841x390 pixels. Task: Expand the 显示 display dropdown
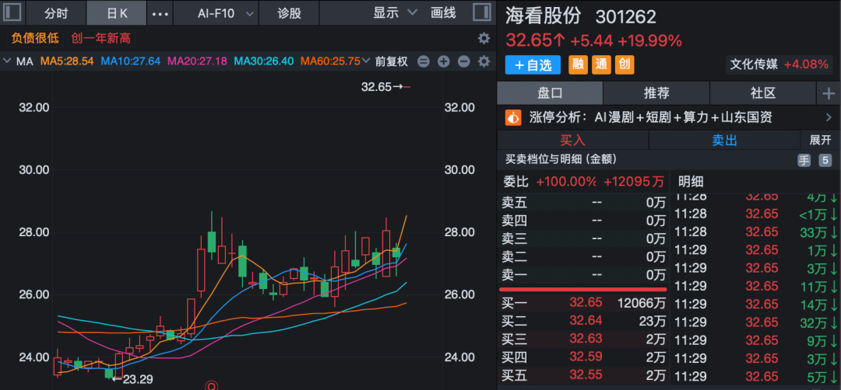click(x=395, y=13)
